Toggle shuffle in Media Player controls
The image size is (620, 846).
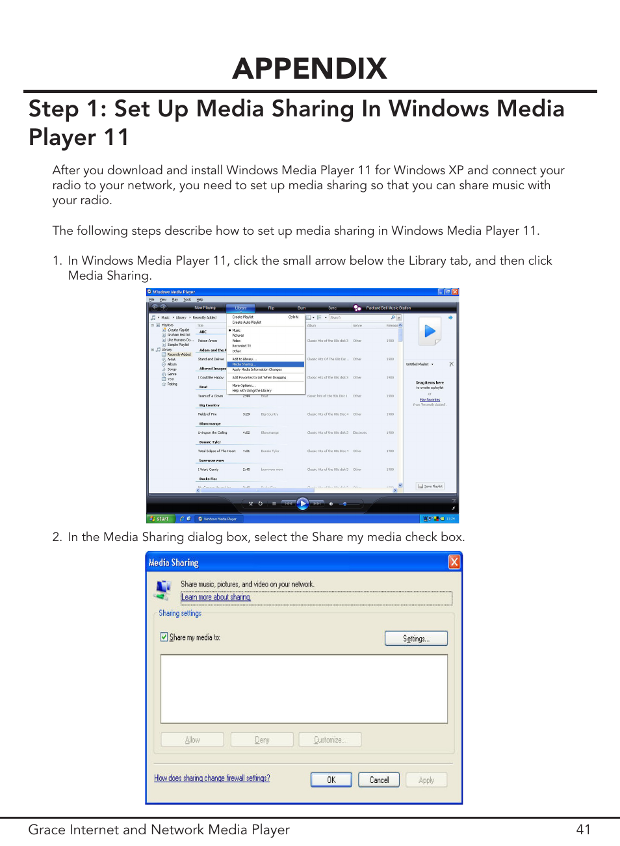click(x=251, y=503)
